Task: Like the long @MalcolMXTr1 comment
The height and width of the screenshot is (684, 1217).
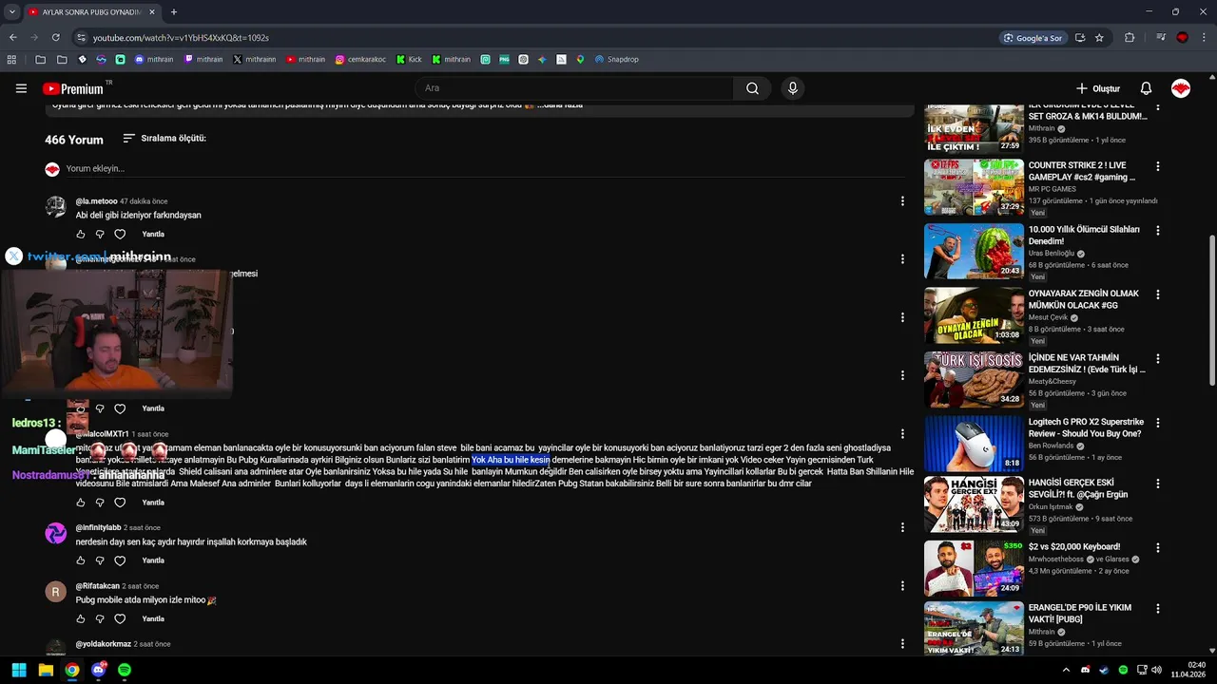Action: [80, 503]
